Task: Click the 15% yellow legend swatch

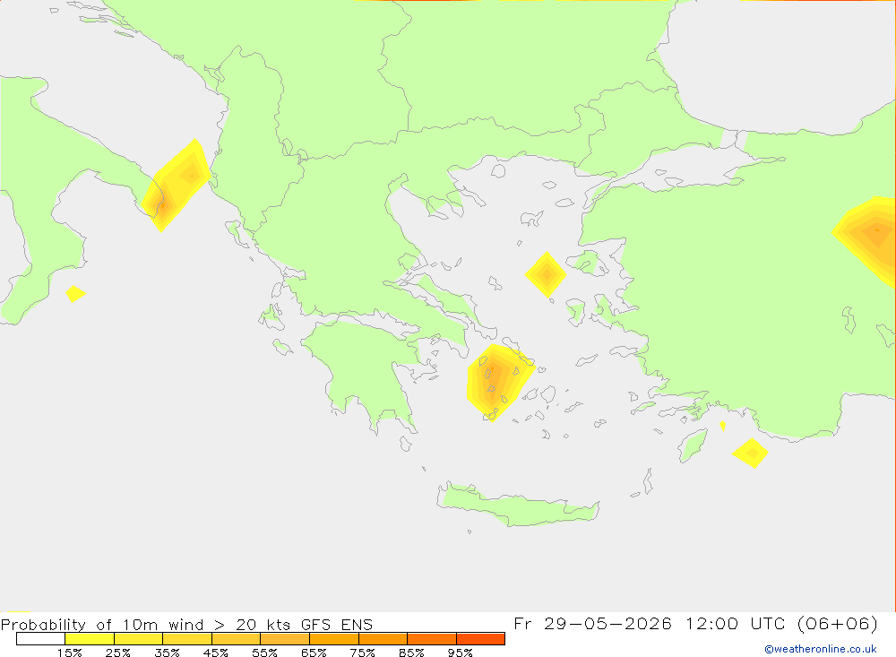Action: (x=90, y=639)
